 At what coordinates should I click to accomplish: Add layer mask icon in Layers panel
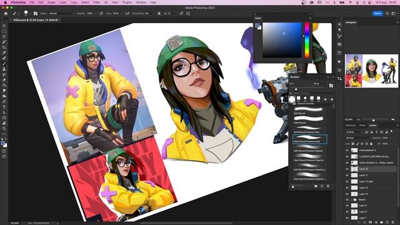pos(370,222)
